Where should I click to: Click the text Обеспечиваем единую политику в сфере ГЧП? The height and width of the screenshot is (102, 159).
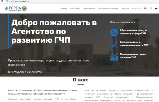coord(133,32)
